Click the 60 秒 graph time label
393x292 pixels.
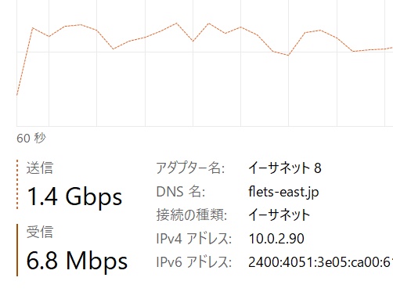(x=31, y=138)
